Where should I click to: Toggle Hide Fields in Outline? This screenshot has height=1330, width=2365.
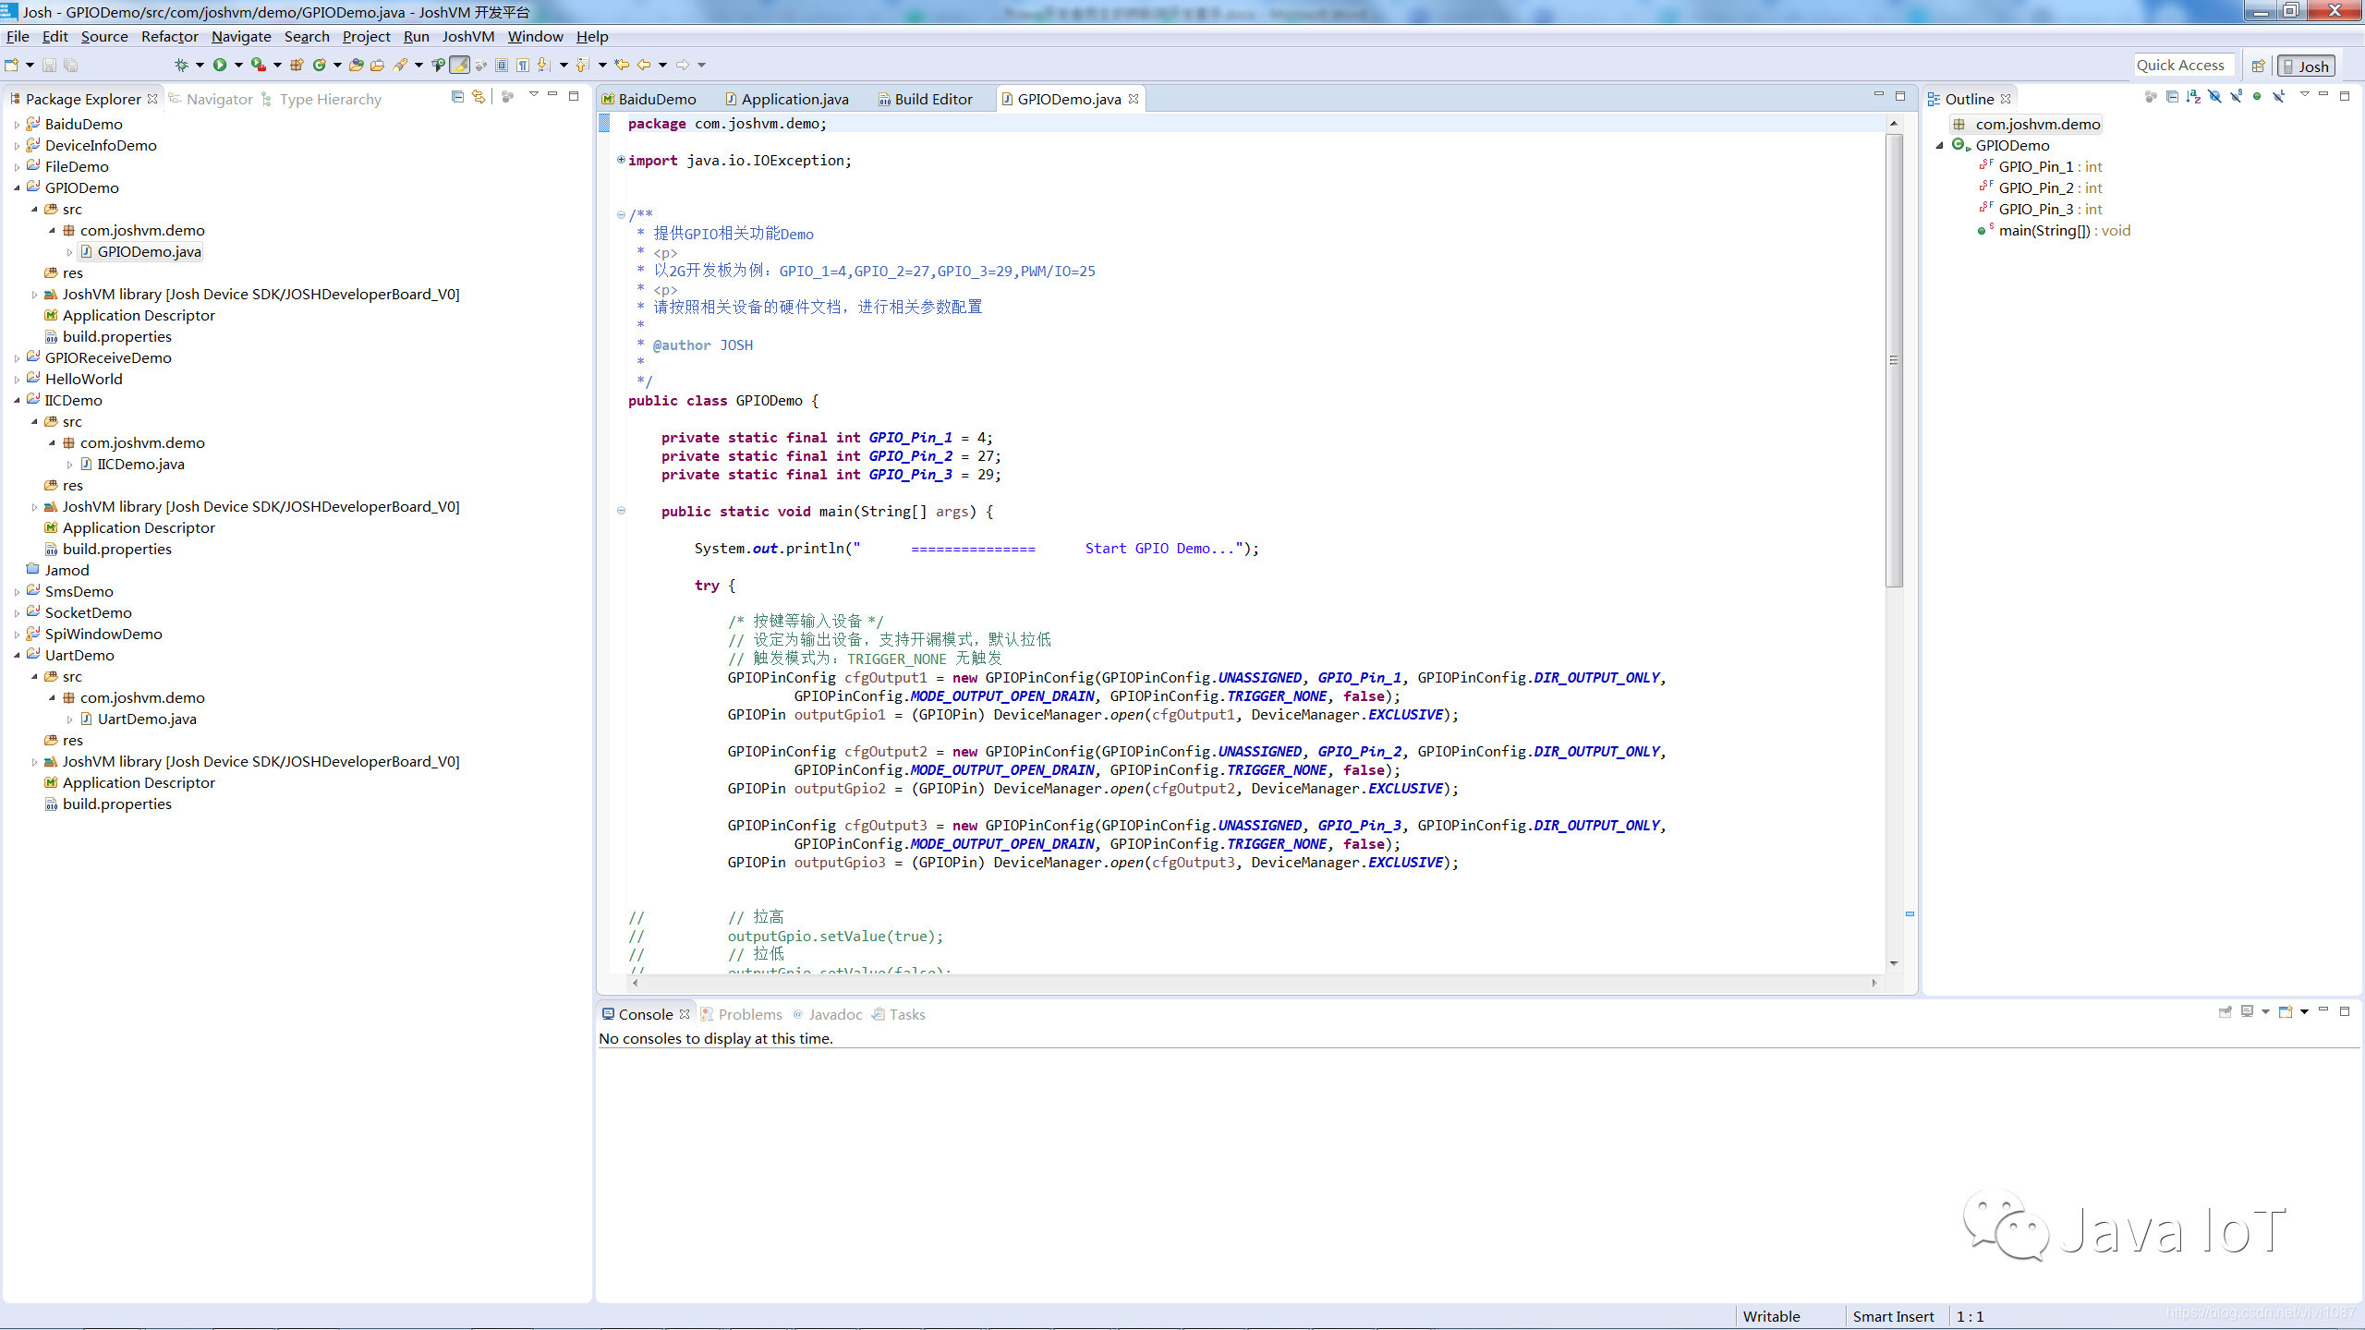pos(2214,96)
